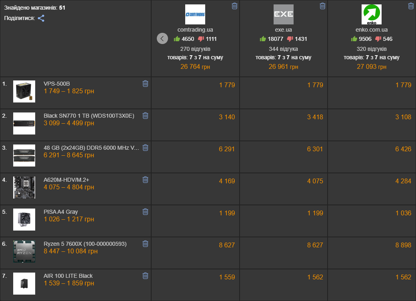
Task: Open the comtrading.ua store link
Action: (x=195, y=30)
